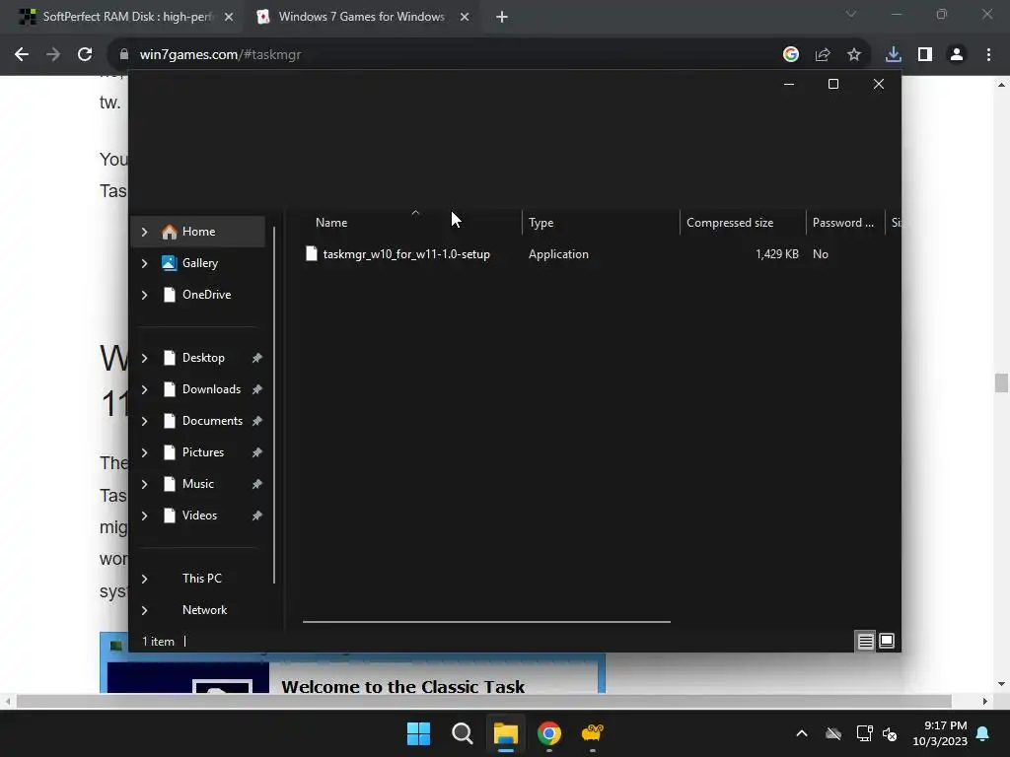The width and height of the screenshot is (1010, 757).
Task: Share this page from Chrome address bar
Action: (x=823, y=55)
